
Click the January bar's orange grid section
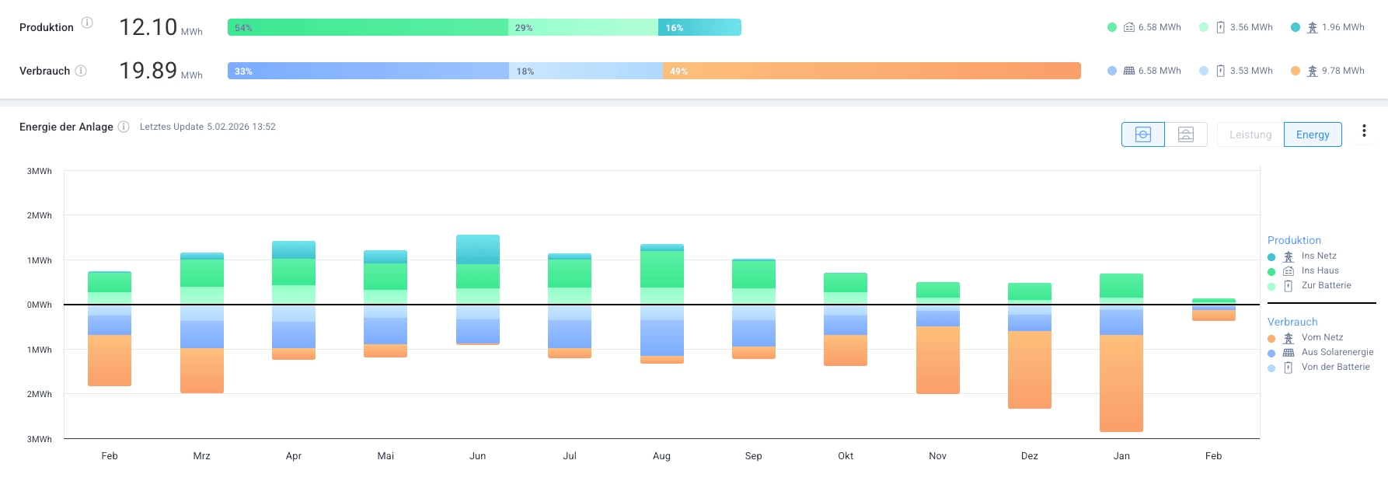point(1121,383)
